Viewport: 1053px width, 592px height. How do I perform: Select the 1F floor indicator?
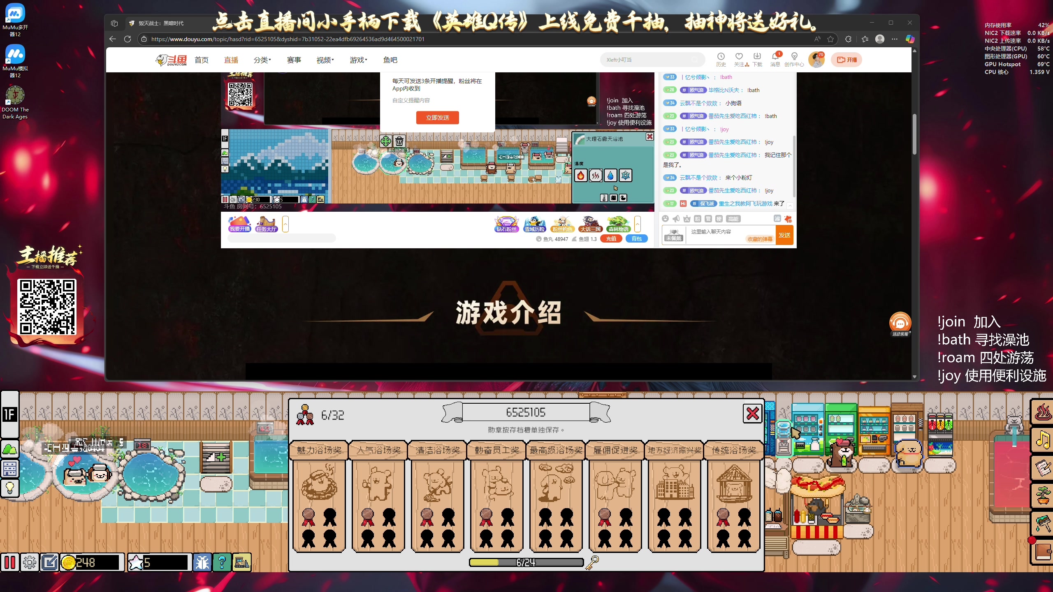tap(9, 414)
